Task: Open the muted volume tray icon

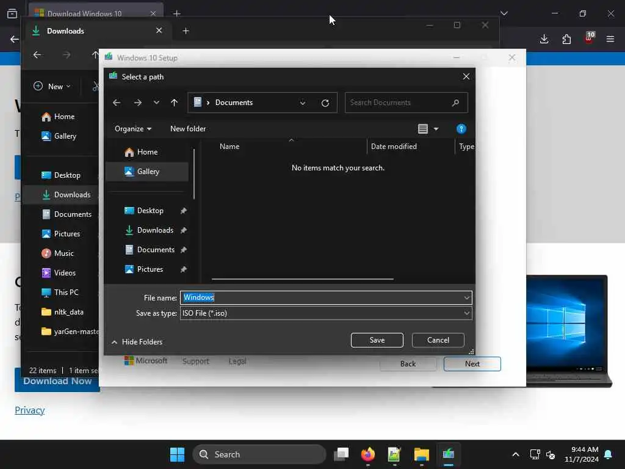Action: pos(551,454)
